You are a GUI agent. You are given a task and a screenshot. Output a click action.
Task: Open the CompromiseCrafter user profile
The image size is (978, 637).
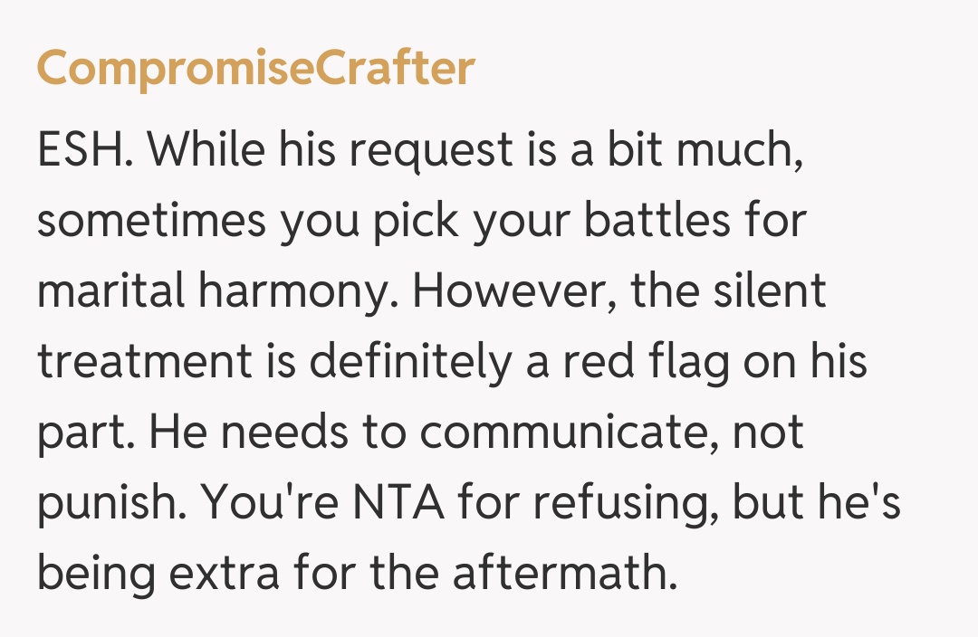pos(255,68)
